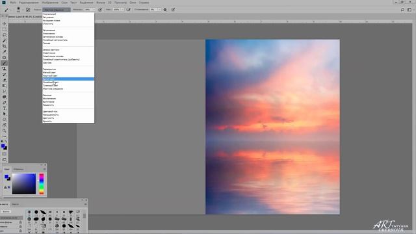This screenshot has width=416, height=234.
Task: Open the Flow slider arrow
Action: click(x=122, y=10)
